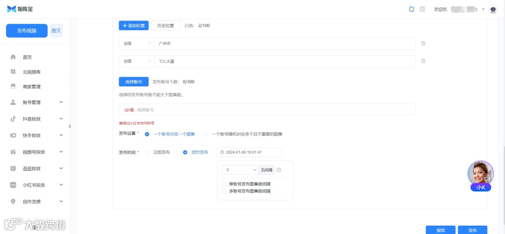Expand the arrow beside the welcome username
The image size is (505, 234).
483,9
